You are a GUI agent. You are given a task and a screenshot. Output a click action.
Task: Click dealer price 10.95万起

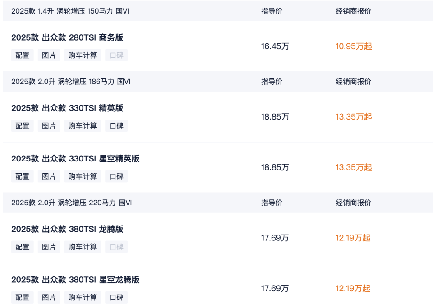(354, 46)
